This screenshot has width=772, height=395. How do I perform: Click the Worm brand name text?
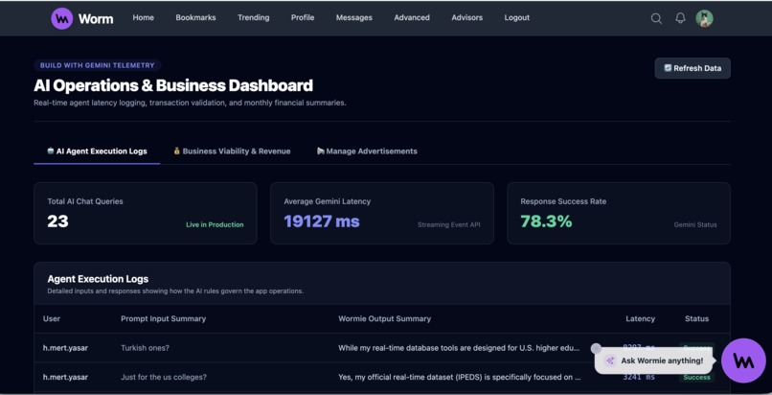pyautogui.click(x=96, y=19)
